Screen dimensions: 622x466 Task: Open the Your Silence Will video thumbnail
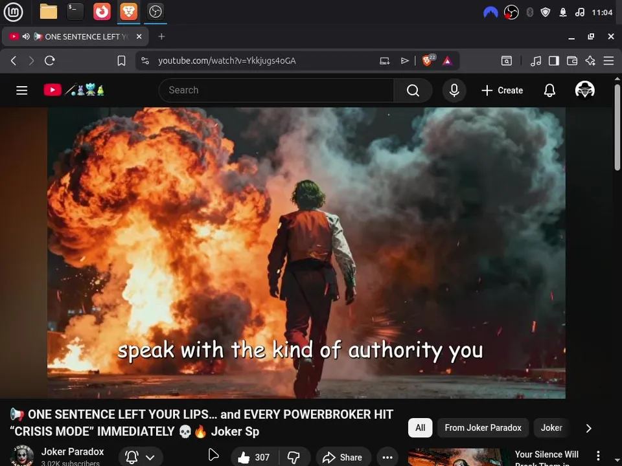click(458, 458)
